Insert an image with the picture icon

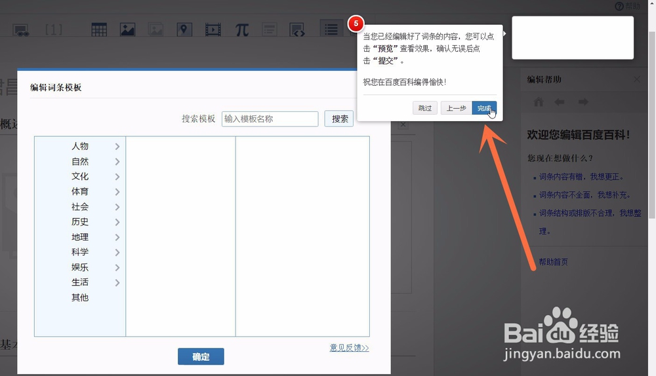(128, 29)
